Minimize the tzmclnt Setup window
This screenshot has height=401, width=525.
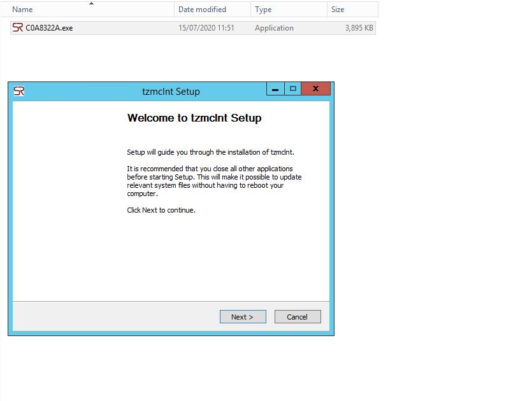275,90
